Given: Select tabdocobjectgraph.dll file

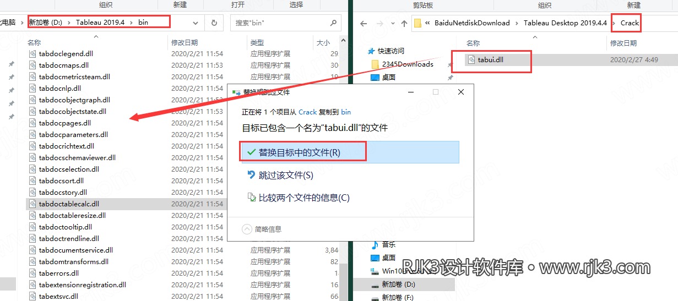Looking at the screenshot, I should pyautogui.click(x=74, y=100).
